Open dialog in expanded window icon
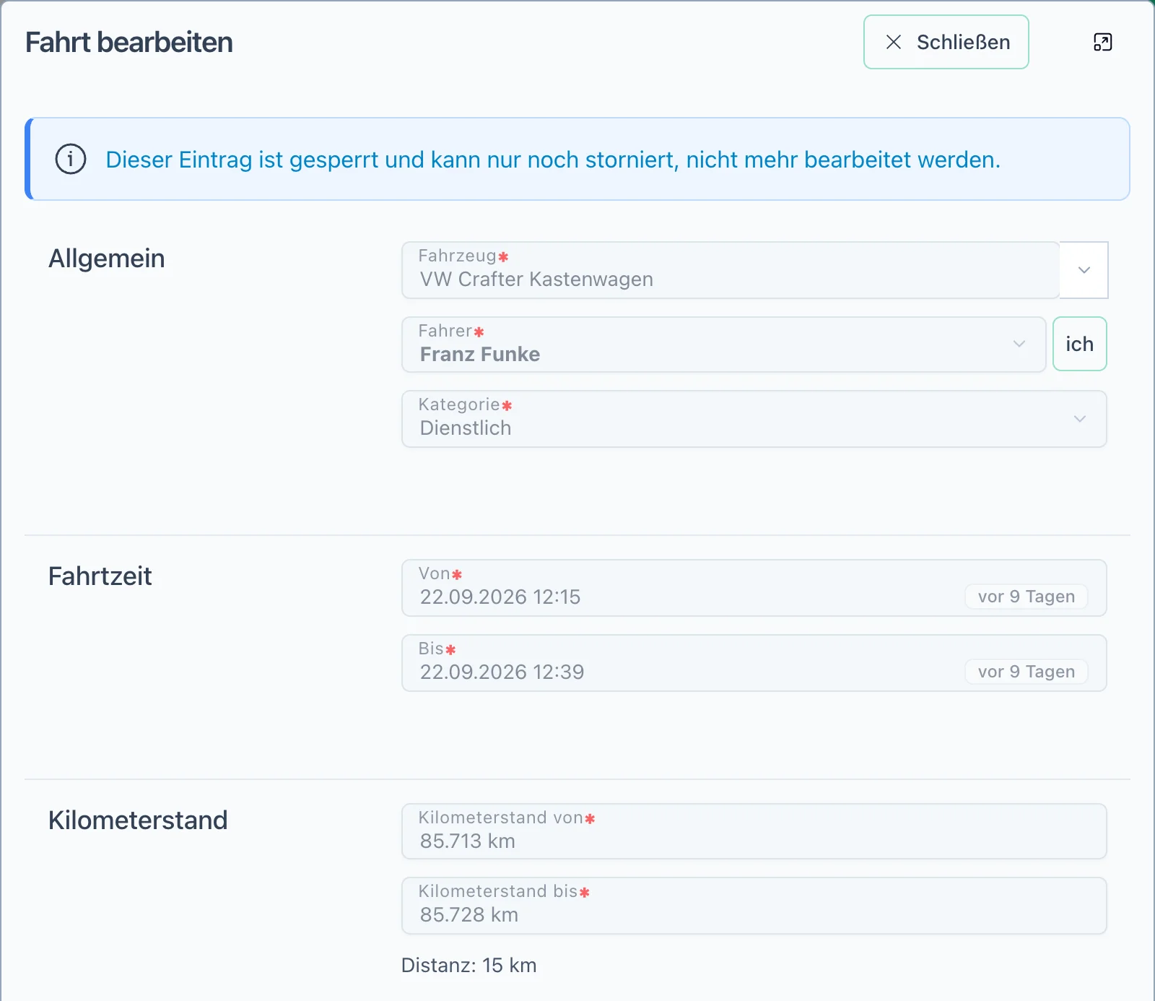 pos(1102,42)
